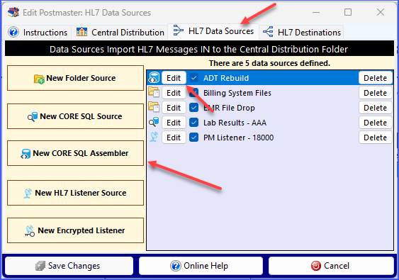Uncheck the PM Listener - 18000 checkbox
399x280 pixels.
pos(193,138)
